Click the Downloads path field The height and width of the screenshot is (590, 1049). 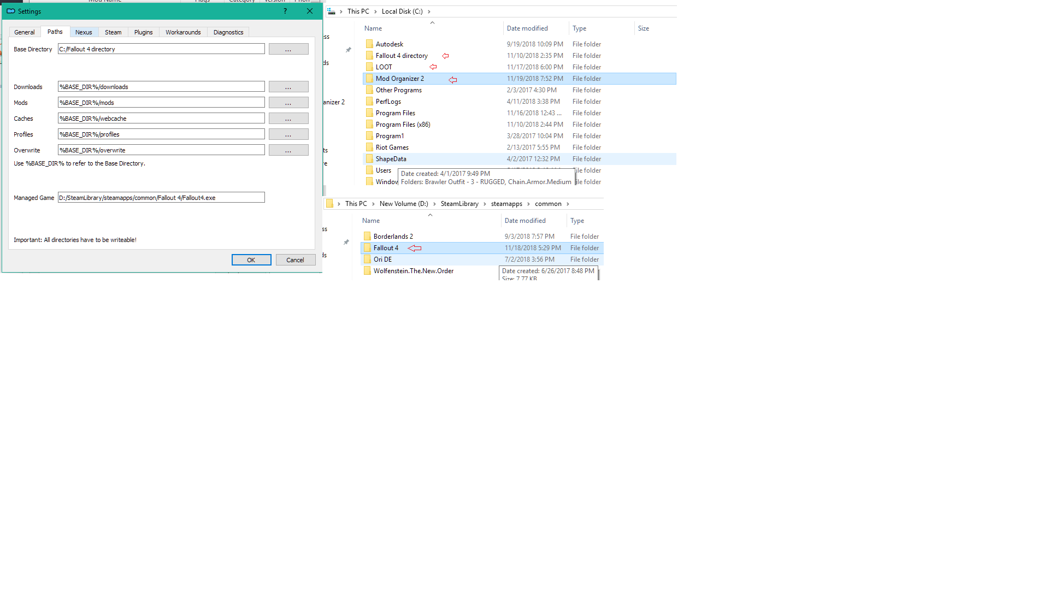point(161,87)
